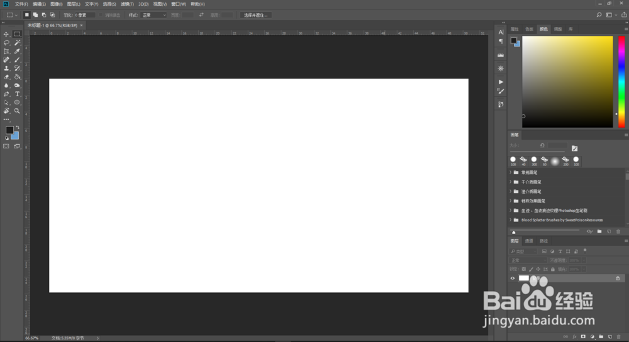
Task: Select the Rectangular Marquee tool in toolbox
Action: [x=17, y=34]
